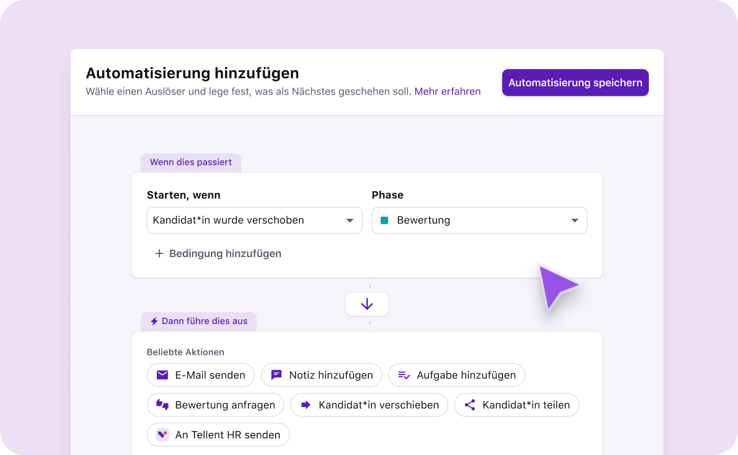Click the arrow icon on Kandidat*in verschieben
Screen dimensions: 738x455
305,405
